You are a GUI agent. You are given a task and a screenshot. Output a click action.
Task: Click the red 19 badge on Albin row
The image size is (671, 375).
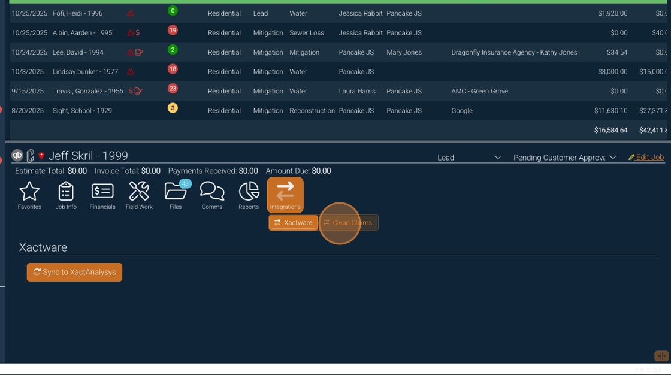[x=173, y=30]
